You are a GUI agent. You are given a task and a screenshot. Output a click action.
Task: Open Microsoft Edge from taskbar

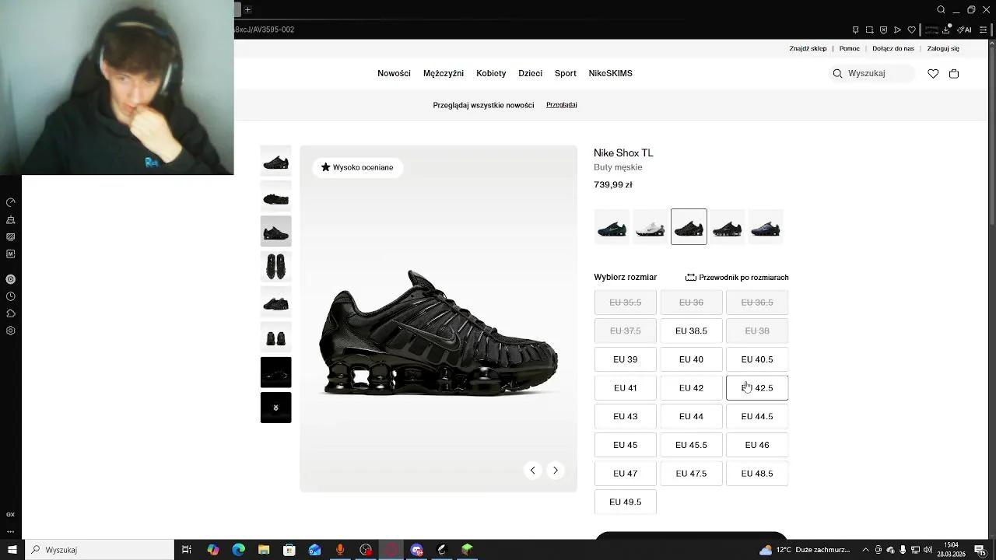pos(238,550)
